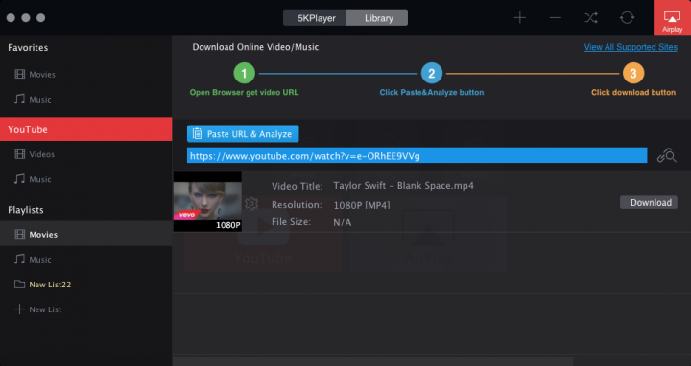Image resolution: width=691 pixels, height=366 pixels.
Task: Click the plus add icon in toolbar
Action: click(520, 18)
